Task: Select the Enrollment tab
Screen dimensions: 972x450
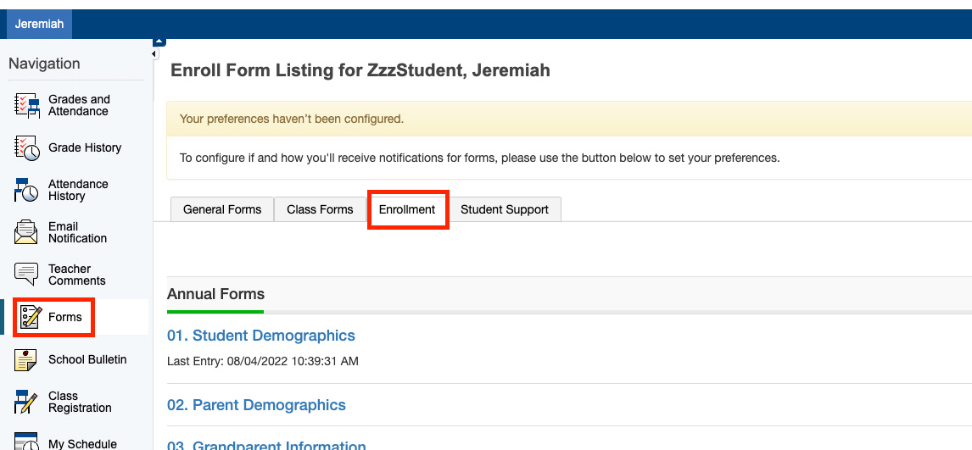Action: point(407,209)
